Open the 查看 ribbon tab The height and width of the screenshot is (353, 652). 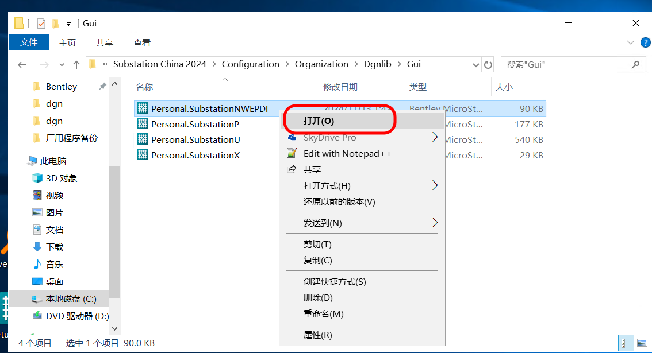tap(141, 42)
